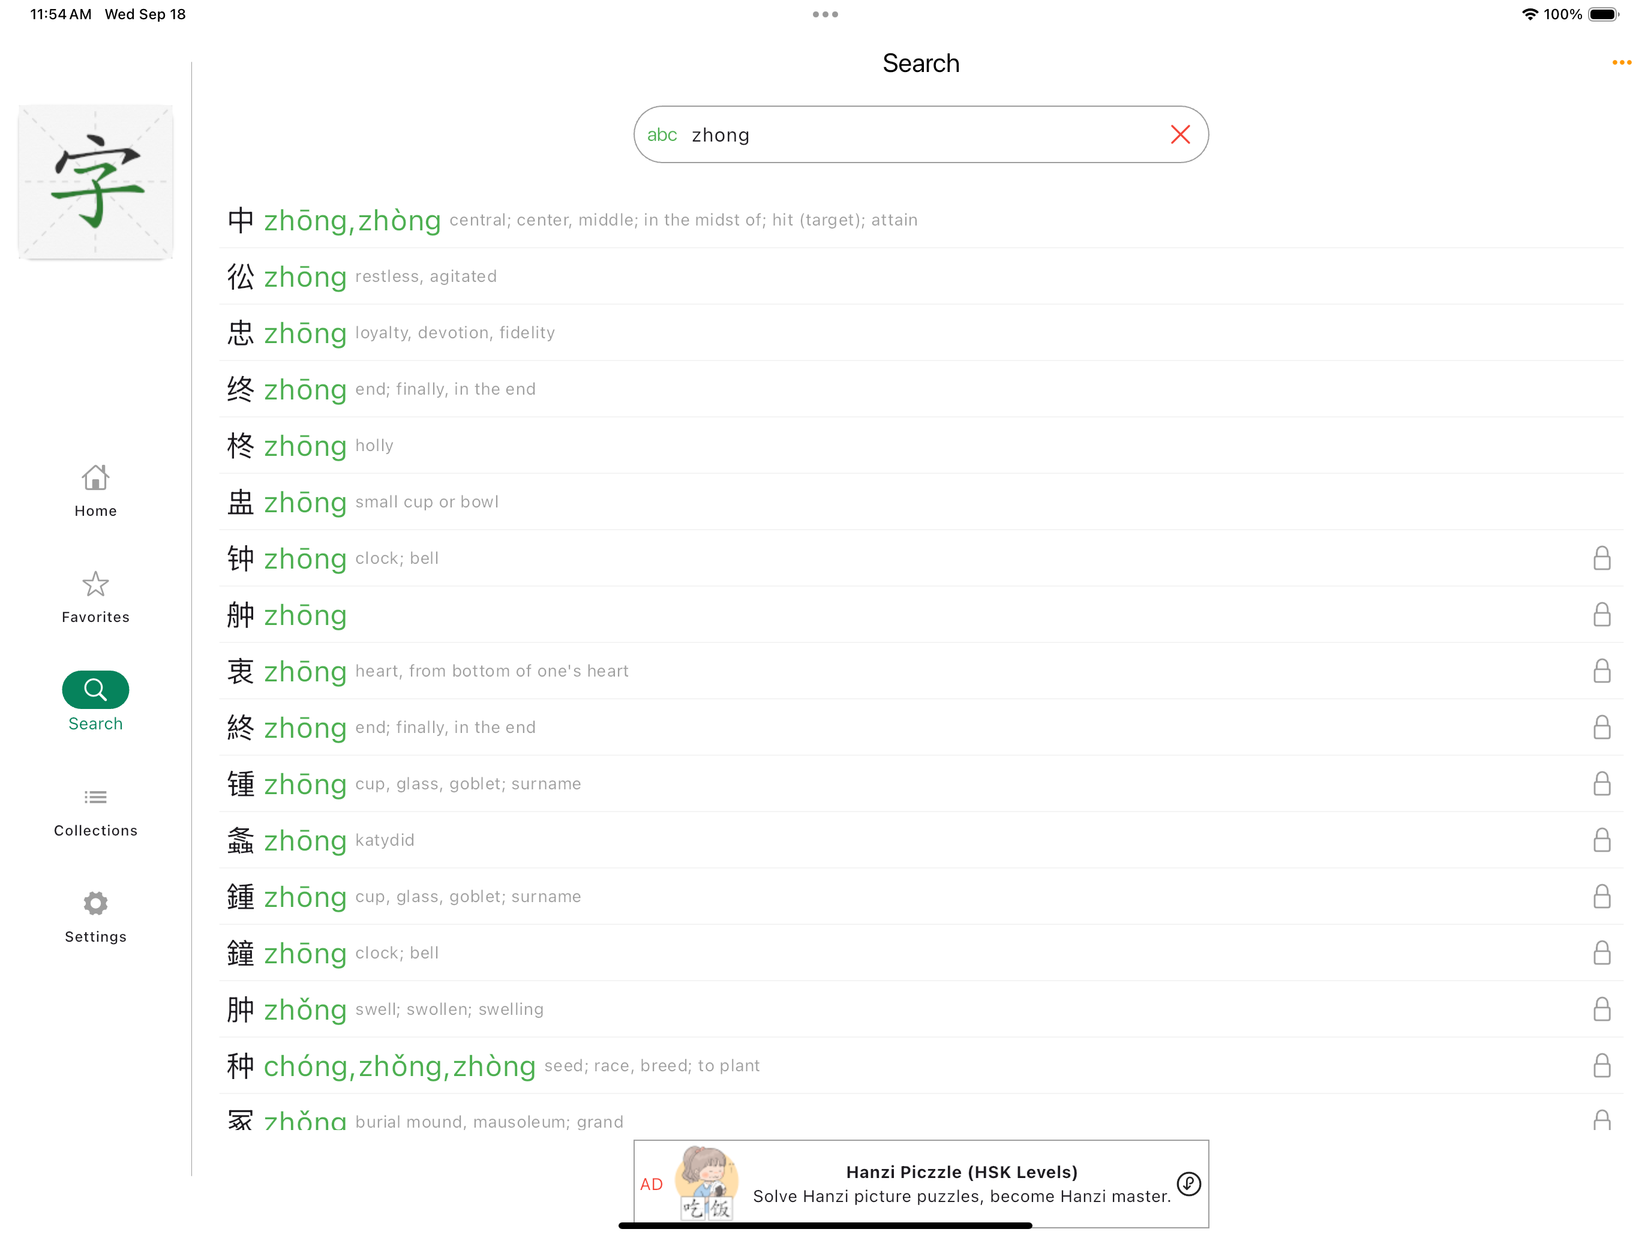1651x1238 pixels.
Task: Open Settings gear icon
Action: [x=95, y=904]
